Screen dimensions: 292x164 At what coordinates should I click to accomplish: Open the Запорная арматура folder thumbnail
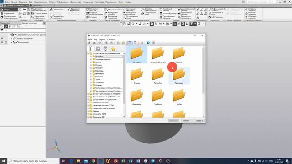[x=158, y=55]
